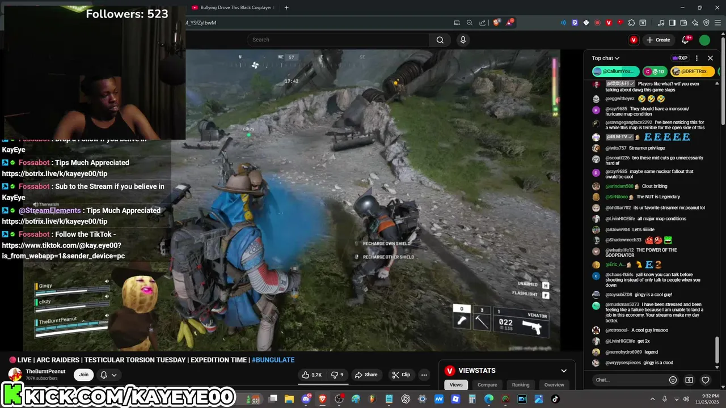Click the Share button

point(366,375)
